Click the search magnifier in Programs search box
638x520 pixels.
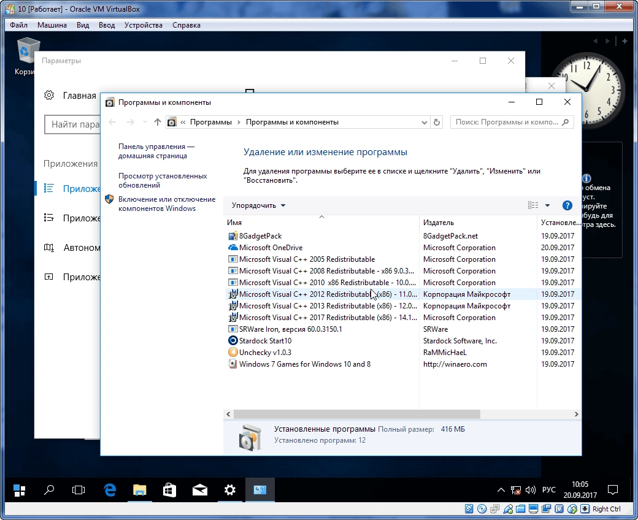(x=565, y=122)
